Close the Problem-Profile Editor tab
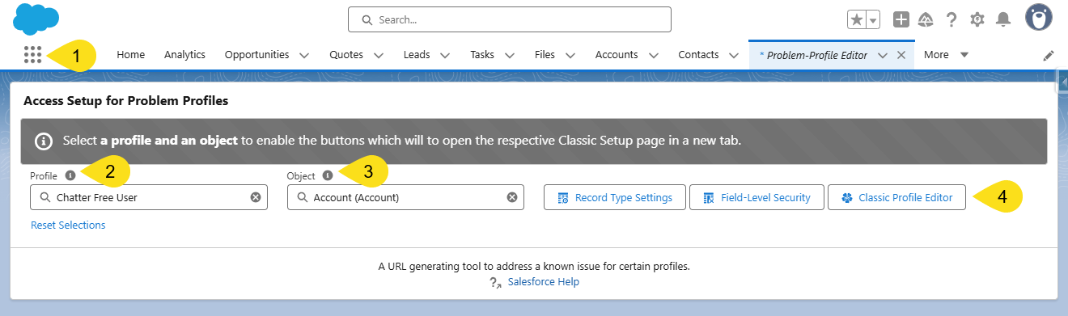 click(901, 56)
